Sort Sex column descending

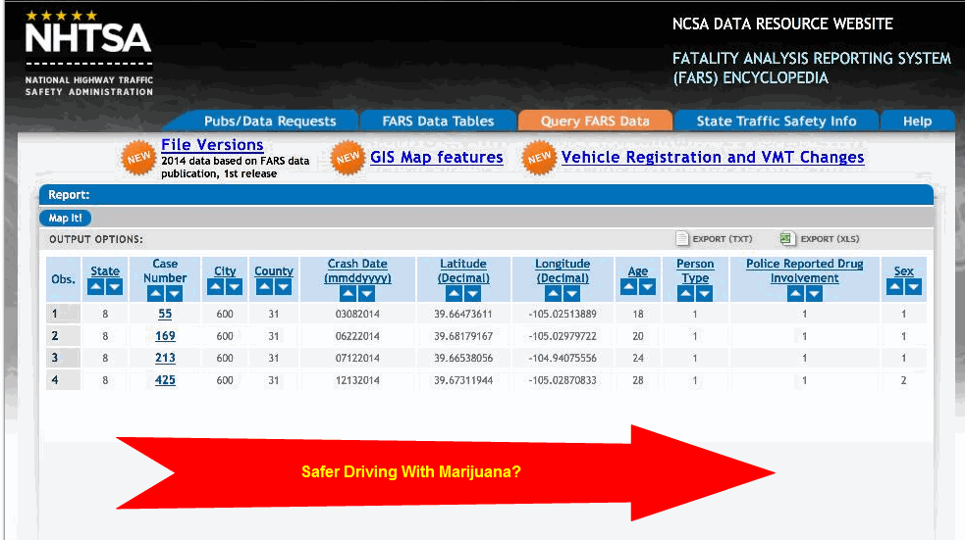click(x=913, y=287)
